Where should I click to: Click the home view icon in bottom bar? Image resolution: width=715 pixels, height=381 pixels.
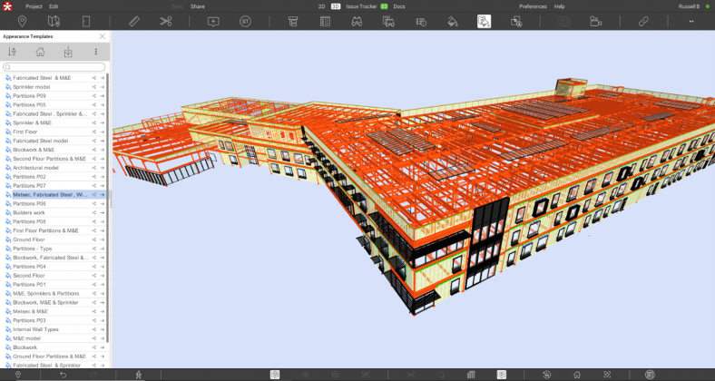click(x=577, y=375)
